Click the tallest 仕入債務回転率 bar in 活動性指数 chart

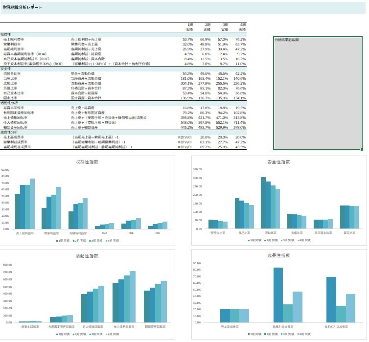[133, 296]
